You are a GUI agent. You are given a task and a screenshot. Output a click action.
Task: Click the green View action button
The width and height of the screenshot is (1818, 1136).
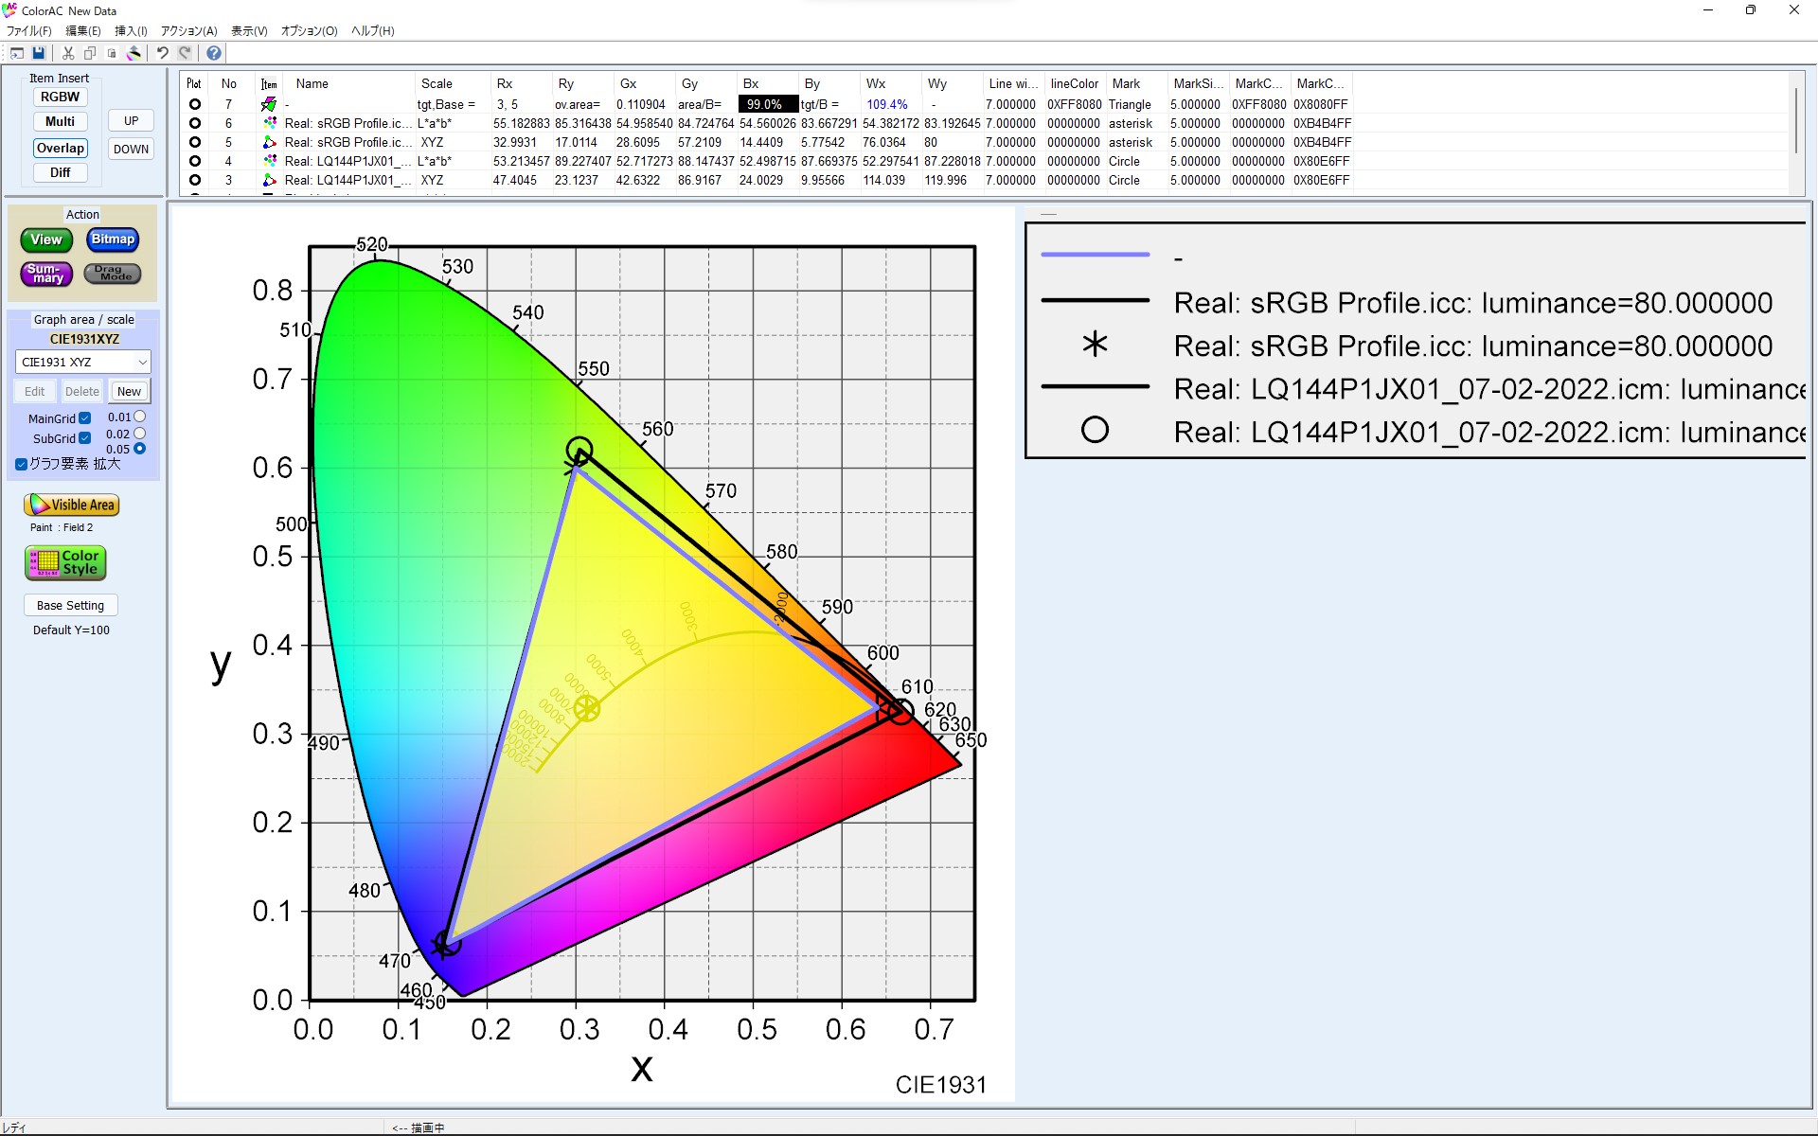coord(46,240)
